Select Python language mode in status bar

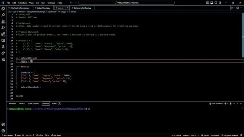pyautogui.click(x=206, y=135)
